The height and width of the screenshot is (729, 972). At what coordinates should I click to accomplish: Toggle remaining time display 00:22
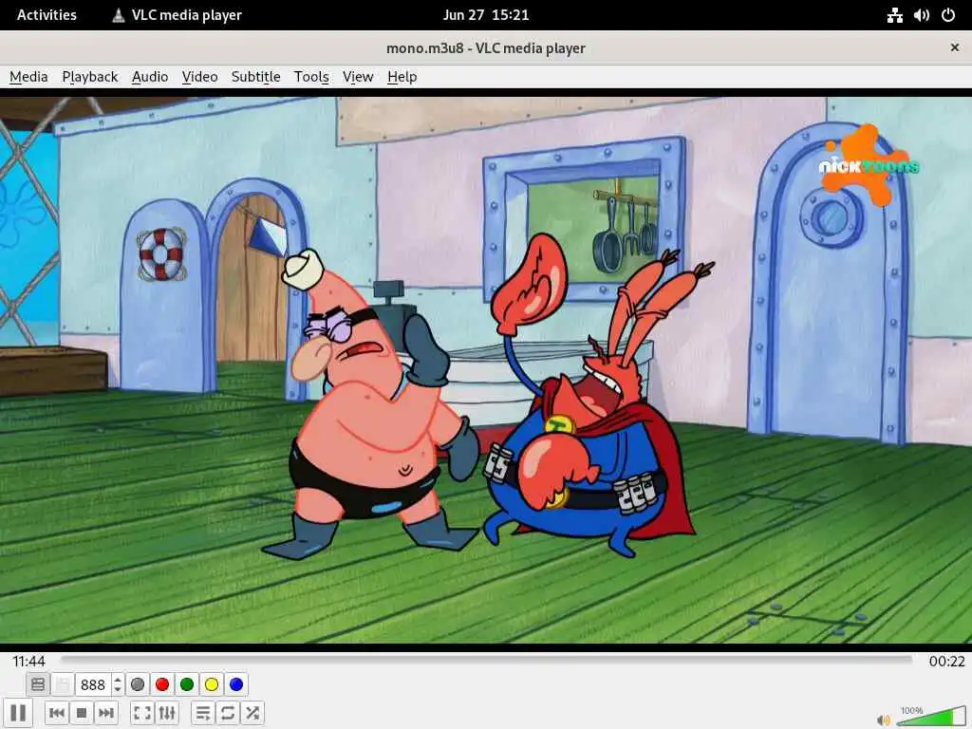point(946,661)
